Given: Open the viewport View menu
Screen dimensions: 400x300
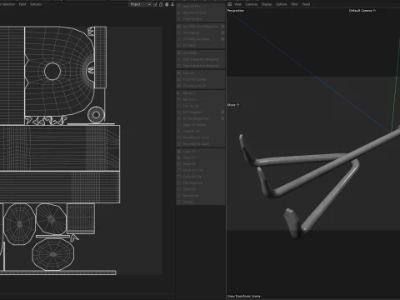Looking at the screenshot, I should click(x=238, y=4).
